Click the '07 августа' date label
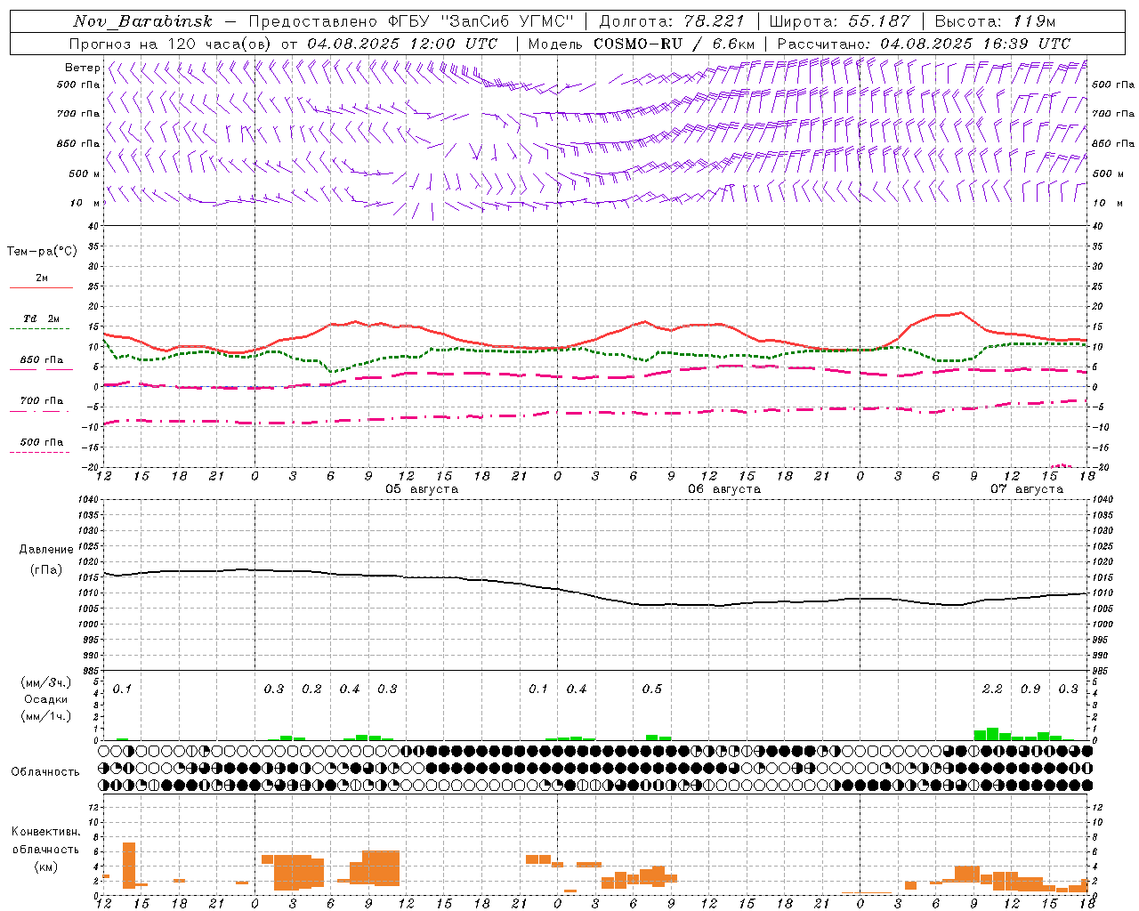The image size is (1139, 911). pos(1027,489)
